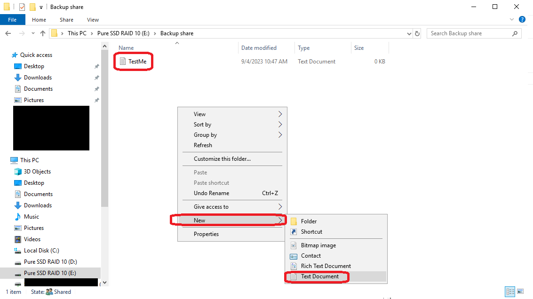Open the Music folder icon in sidebar
This screenshot has height=299, width=533.
click(18, 217)
